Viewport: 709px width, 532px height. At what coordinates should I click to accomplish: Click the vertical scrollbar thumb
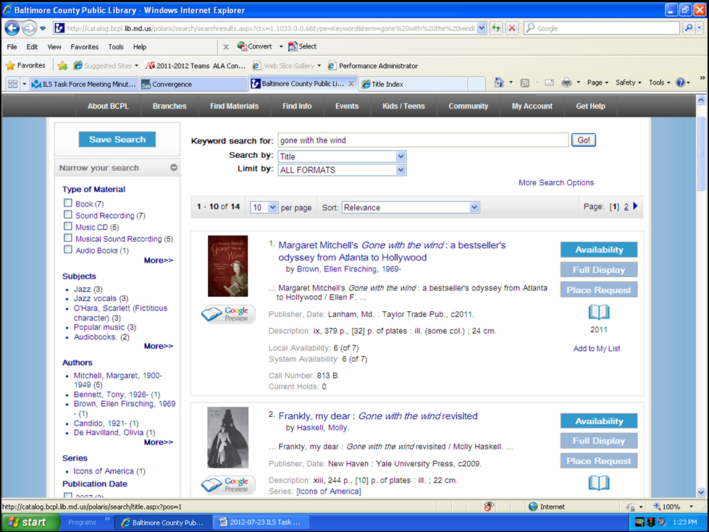701,153
